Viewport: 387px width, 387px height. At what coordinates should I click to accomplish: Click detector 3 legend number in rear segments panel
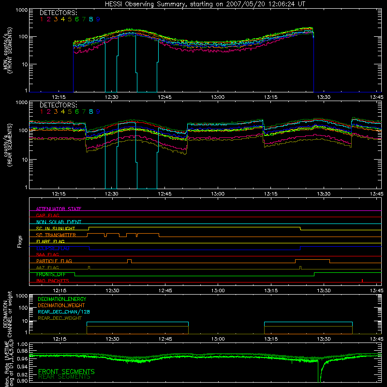point(56,112)
